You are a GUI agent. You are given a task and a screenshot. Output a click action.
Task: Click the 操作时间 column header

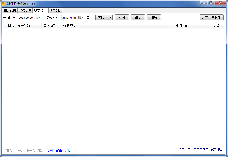click(x=193, y=25)
